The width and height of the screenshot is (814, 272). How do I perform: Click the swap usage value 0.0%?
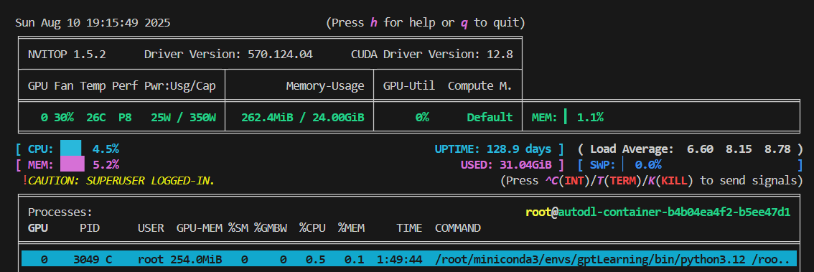click(648, 165)
